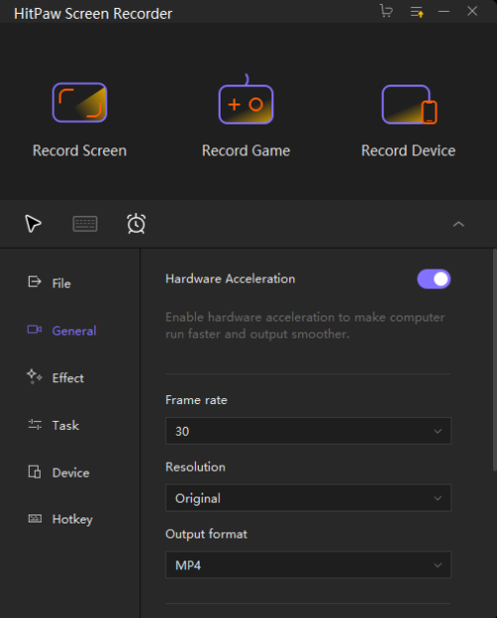Go to the Hotkey settings tab
Viewport: 497px width, 618px height.
point(60,519)
